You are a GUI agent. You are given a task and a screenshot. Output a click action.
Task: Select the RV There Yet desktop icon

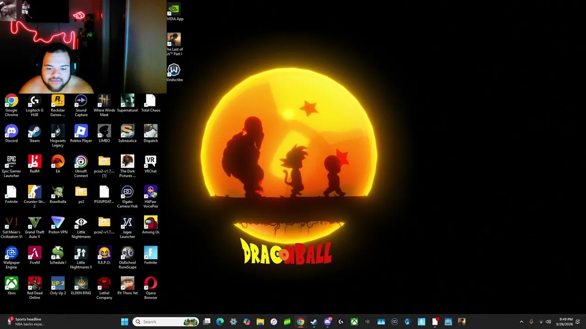tap(127, 286)
